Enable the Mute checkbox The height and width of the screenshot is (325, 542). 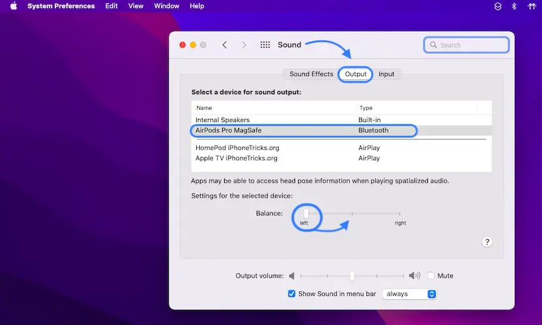(x=431, y=276)
